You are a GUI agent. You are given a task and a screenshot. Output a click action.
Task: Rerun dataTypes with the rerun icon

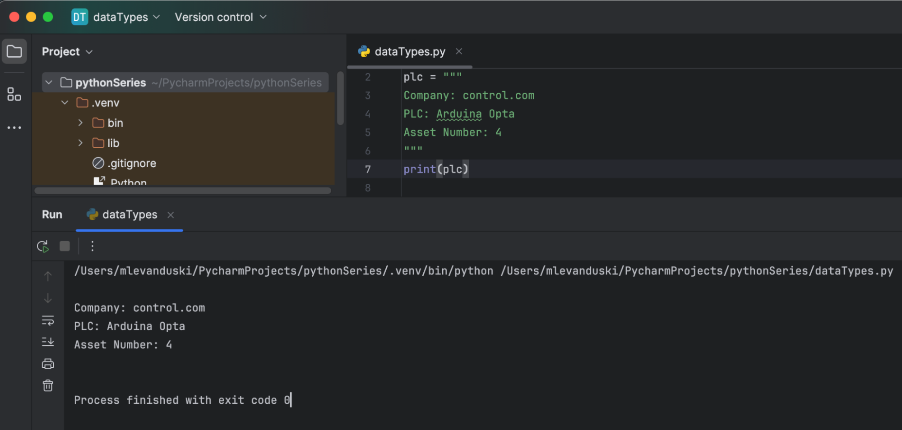coord(43,246)
